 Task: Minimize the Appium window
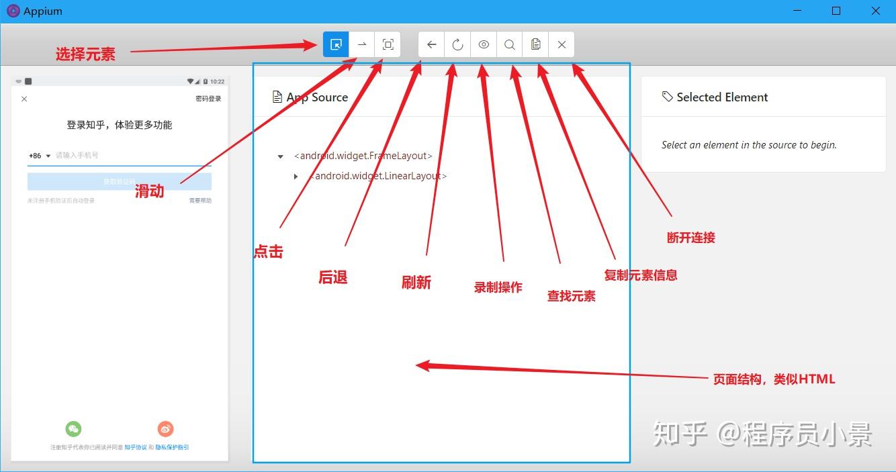(x=797, y=11)
